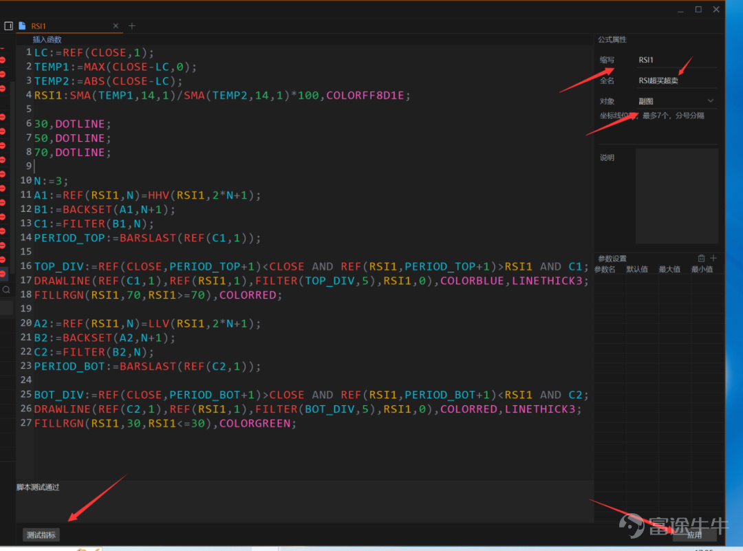Edit the 全名 field RSI超买超卖
The image size is (743, 551).
click(676, 80)
